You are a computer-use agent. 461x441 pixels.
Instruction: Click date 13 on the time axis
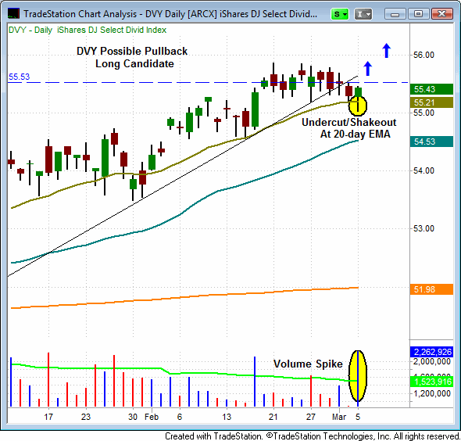(x=227, y=417)
